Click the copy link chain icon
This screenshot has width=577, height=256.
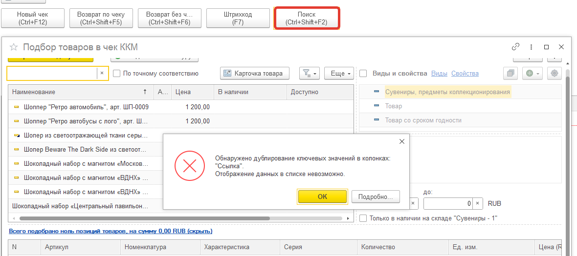pos(515,47)
